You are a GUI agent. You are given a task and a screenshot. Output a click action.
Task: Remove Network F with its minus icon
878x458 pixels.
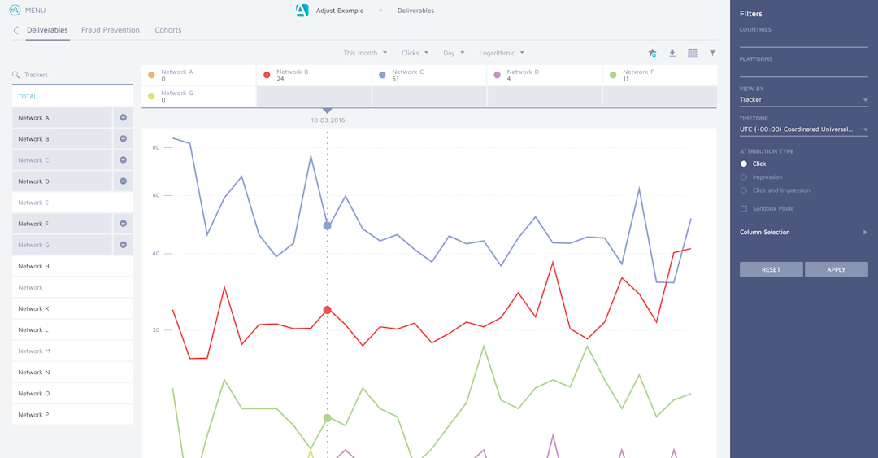(x=124, y=224)
